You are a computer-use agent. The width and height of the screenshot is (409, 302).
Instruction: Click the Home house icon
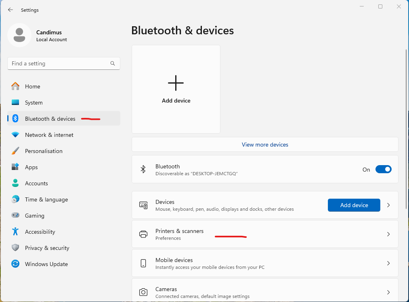click(15, 86)
